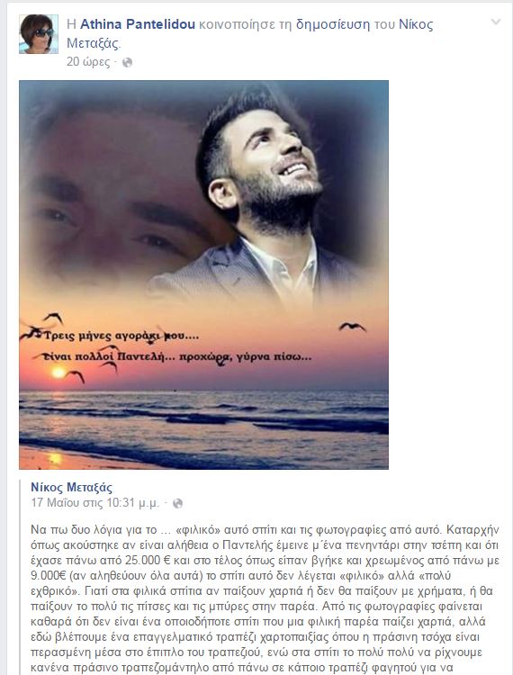Open the Athina Pantelidou profile name link
Viewport: 513px width, 675px height.
pos(138,24)
